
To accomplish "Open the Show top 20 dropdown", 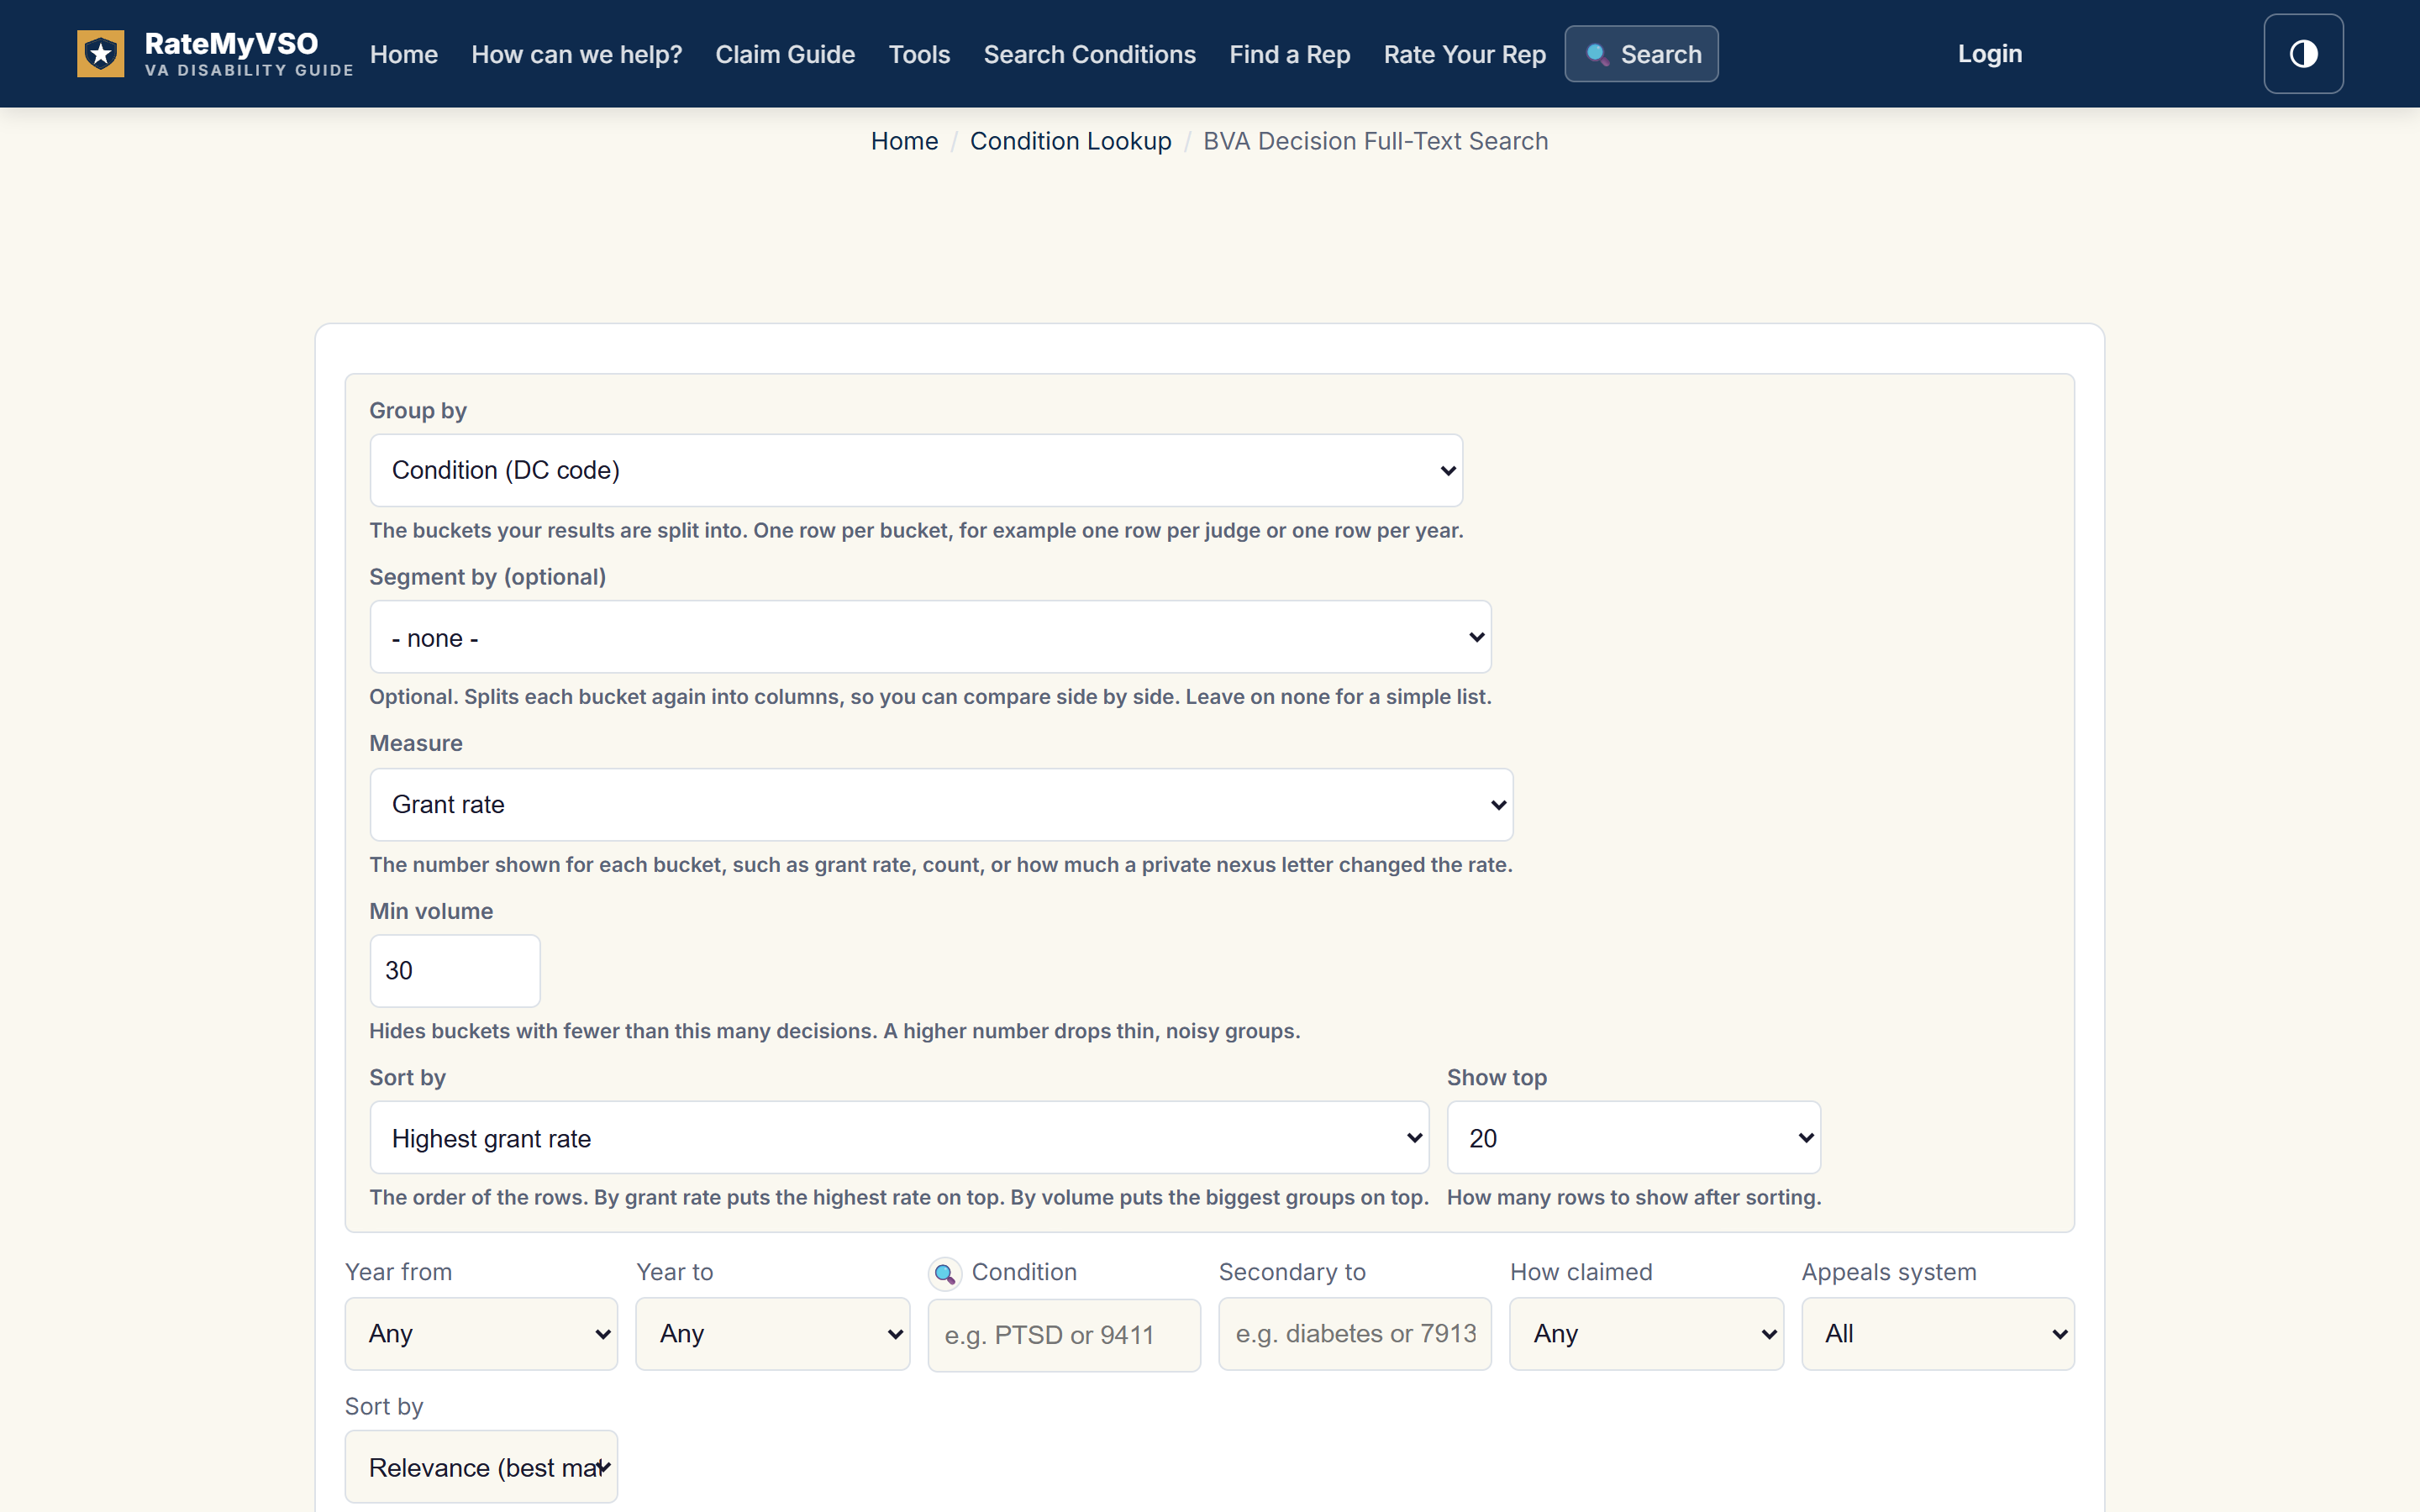I will (x=1633, y=1138).
